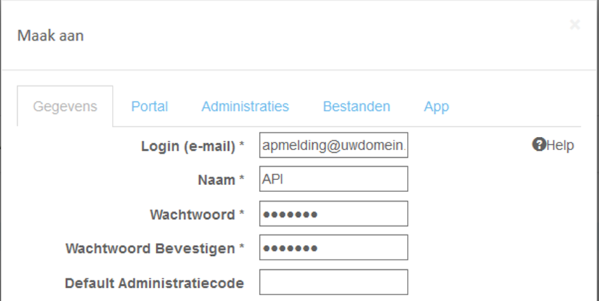599x301 pixels.
Task: Focus the Wachtwoord Bevestigen password field
Action: coord(333,248)
